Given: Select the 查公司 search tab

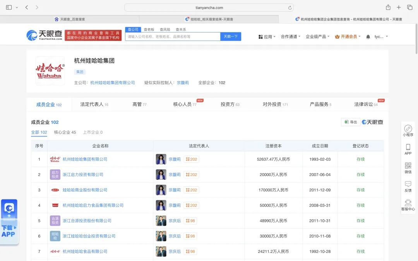Looking at the screenshot, I should [133, 29].
